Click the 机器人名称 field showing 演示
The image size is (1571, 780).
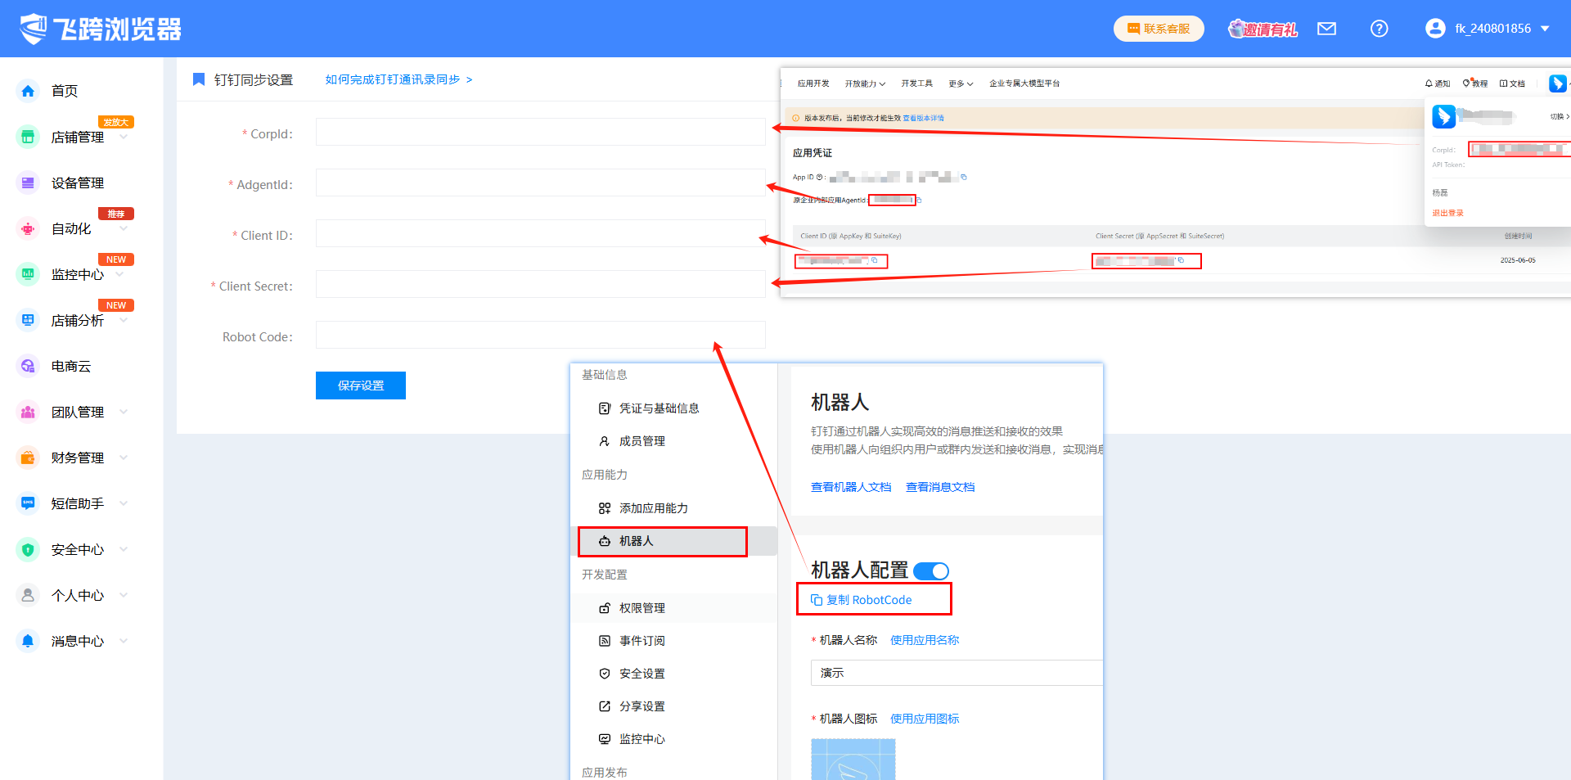957,673
